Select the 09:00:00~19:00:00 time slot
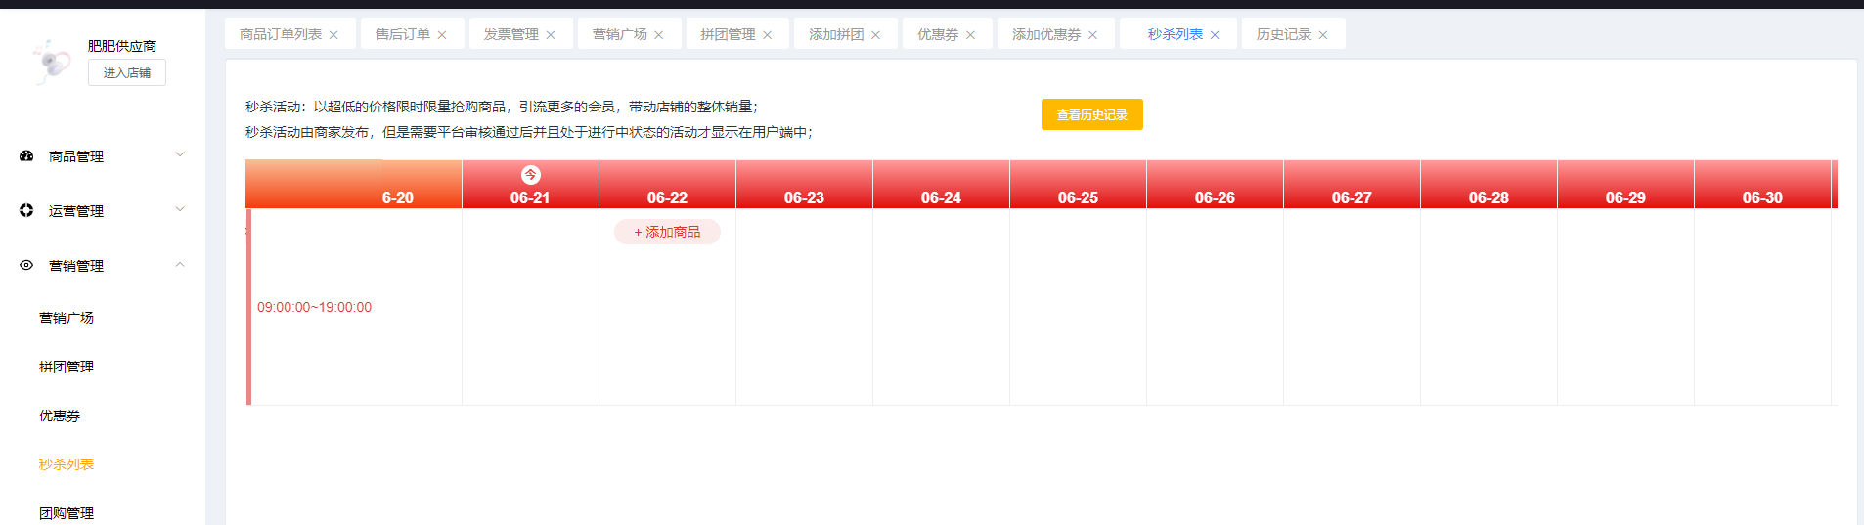The width and height of the screenshot is (1864, 525). (314, 307)
